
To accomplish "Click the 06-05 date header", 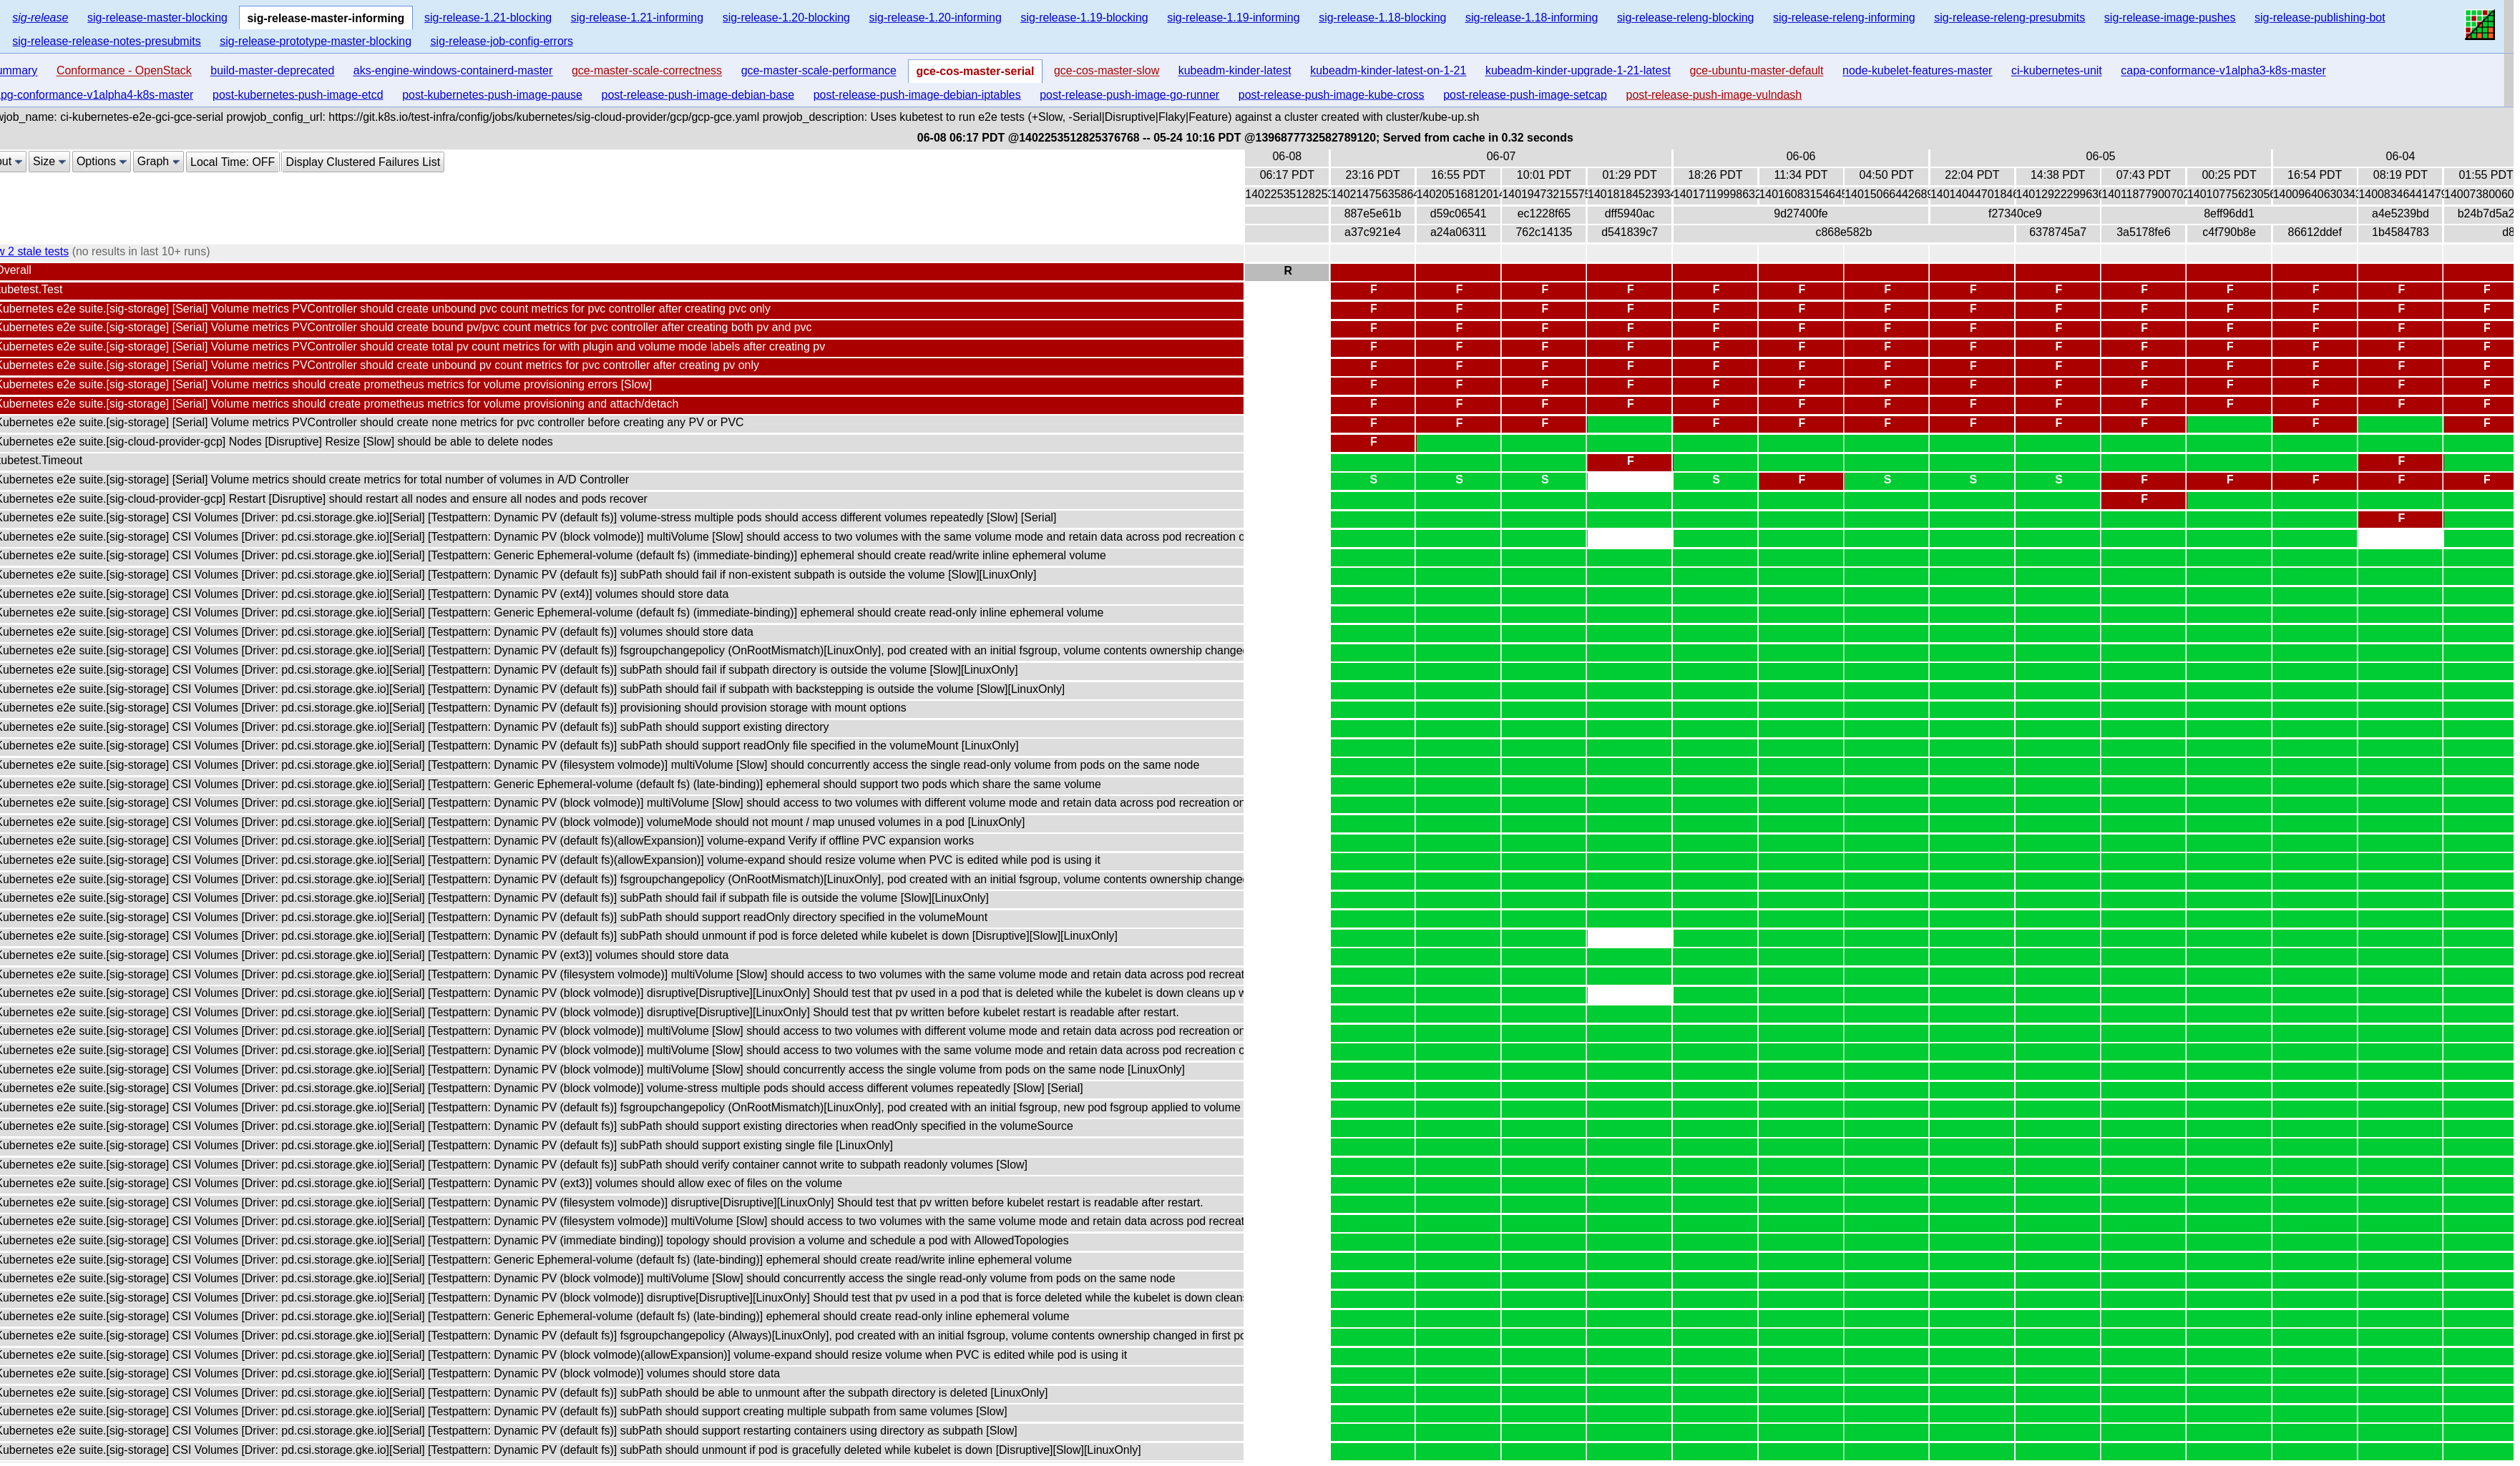I will [x=2101, y=157].
